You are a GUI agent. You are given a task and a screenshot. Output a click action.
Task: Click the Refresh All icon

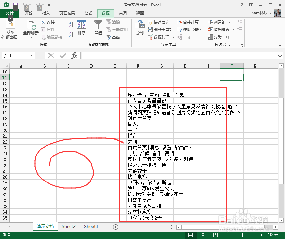click(31, 25)
